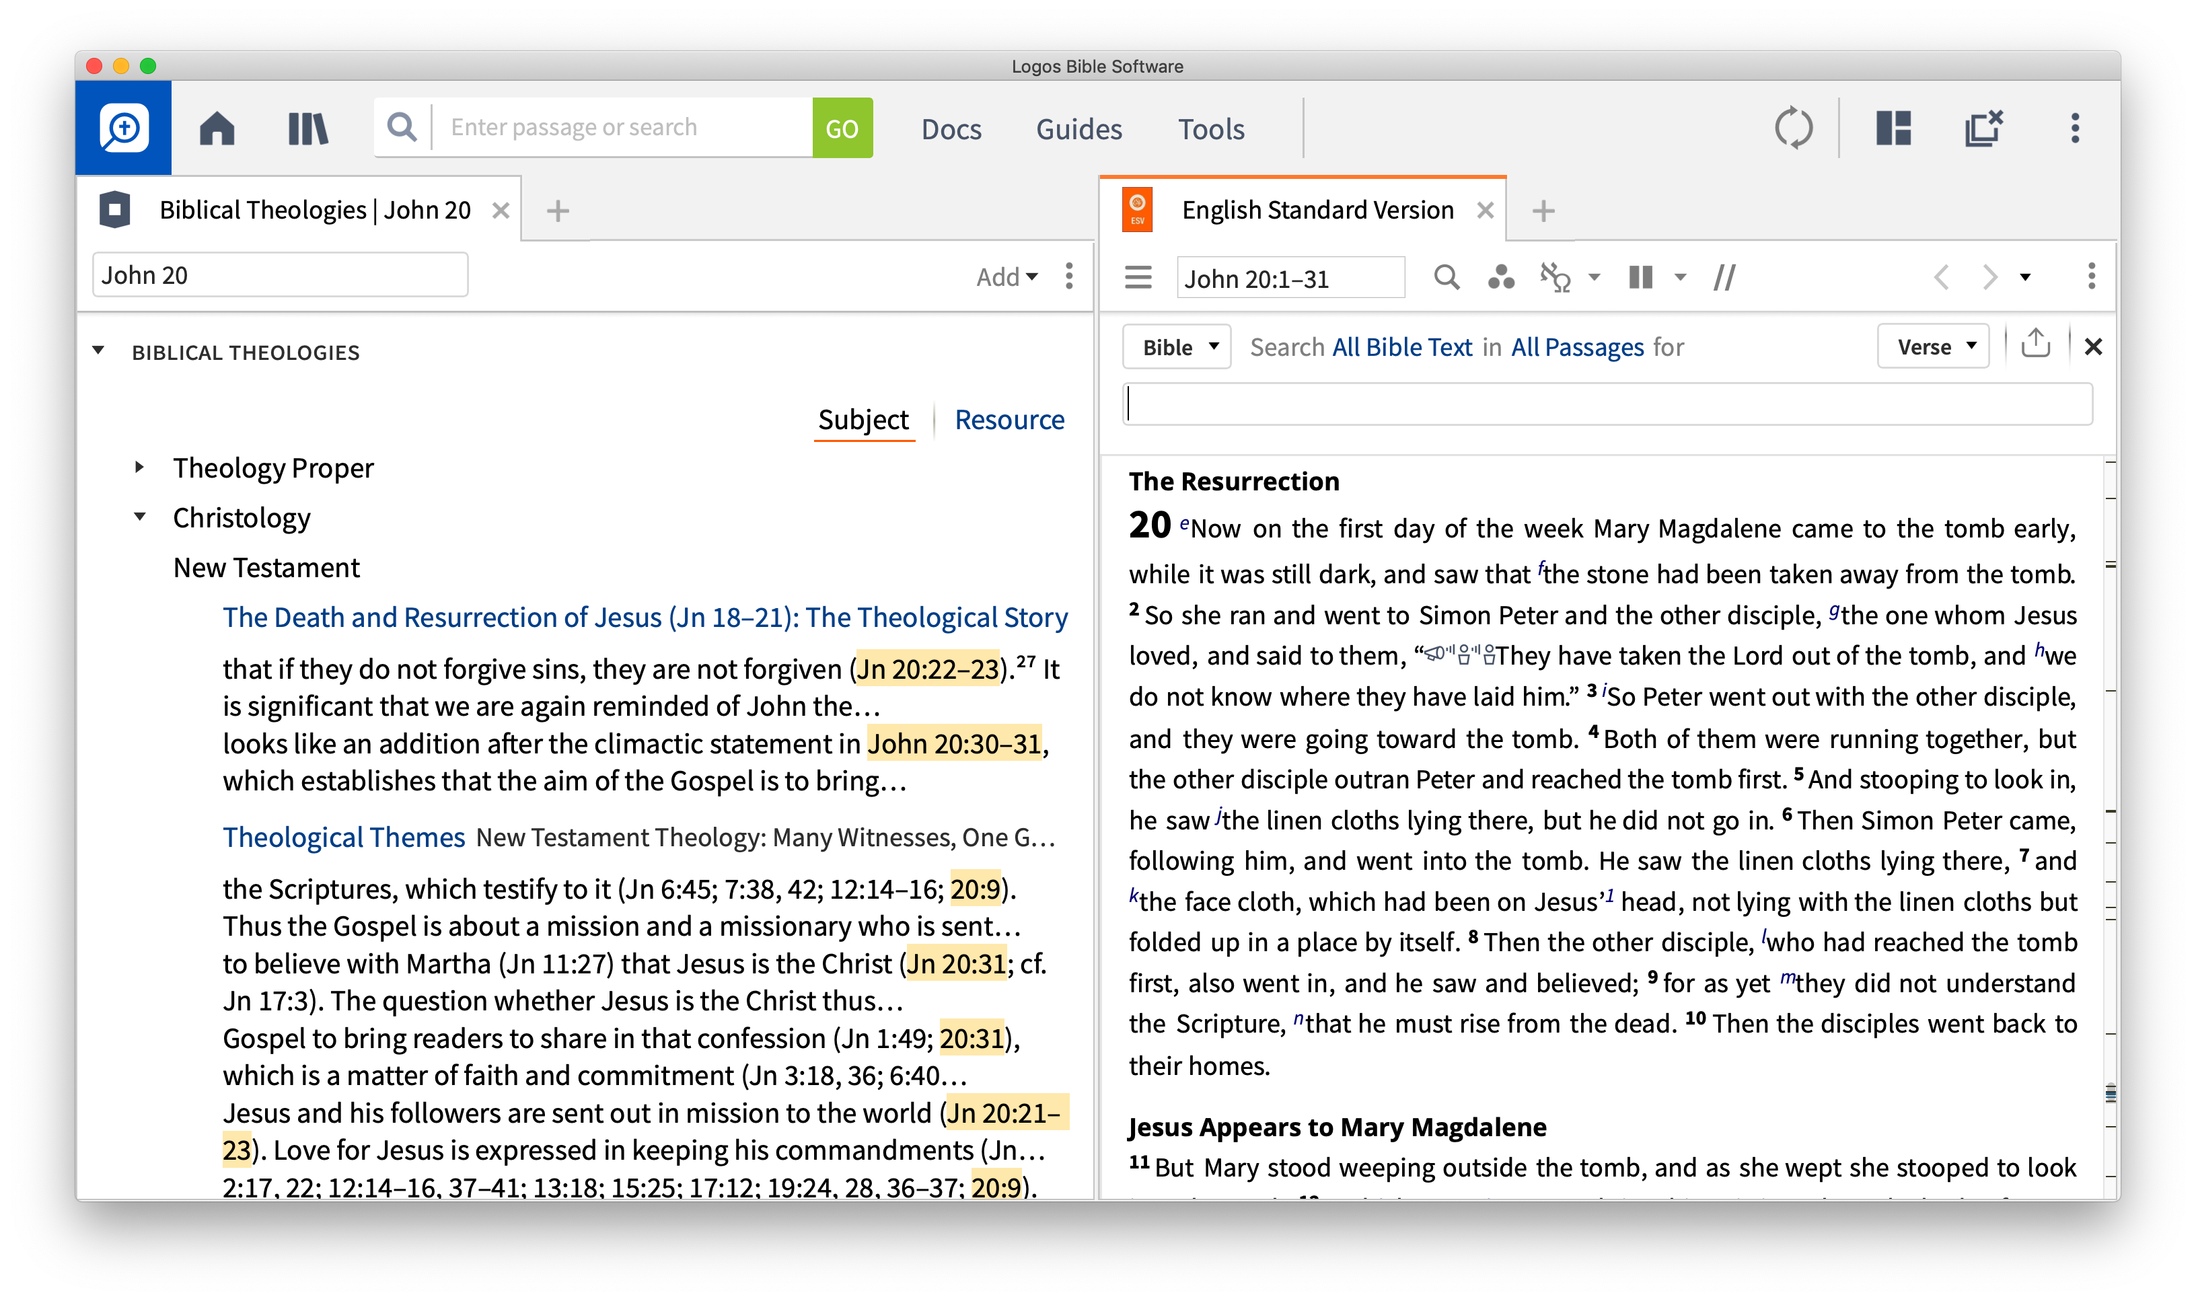Collapse the Christology item
The height and width of the screenshot is (1301, 2196).
tap(139, 517)
